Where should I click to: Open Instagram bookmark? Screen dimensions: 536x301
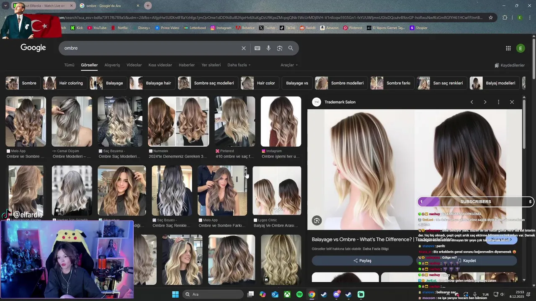(221, 28)
